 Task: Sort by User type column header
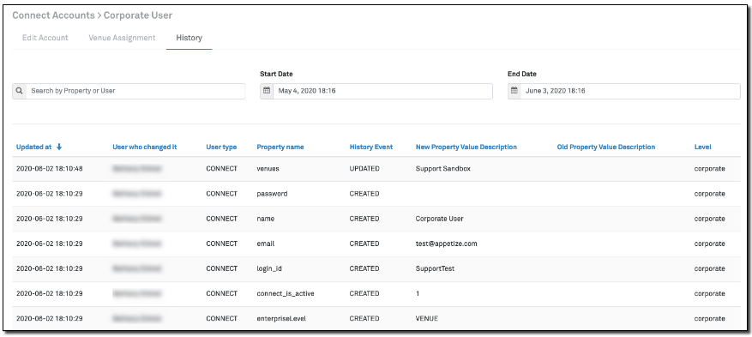pos(221,147)
